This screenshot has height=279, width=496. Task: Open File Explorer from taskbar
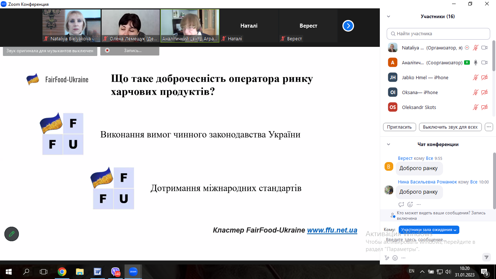coord(80,271)
